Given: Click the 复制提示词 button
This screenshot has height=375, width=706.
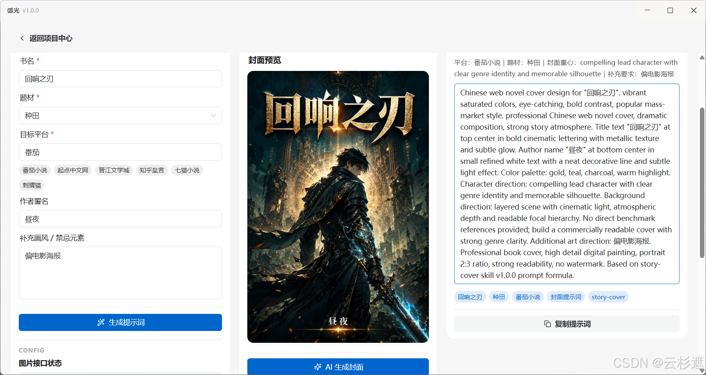Looking at the screenshot, I should click(x=567, y=324).
